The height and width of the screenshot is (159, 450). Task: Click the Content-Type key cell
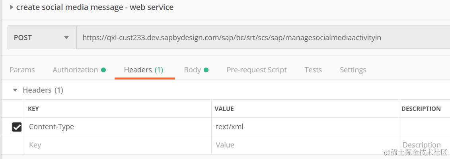tap(117, 127)
